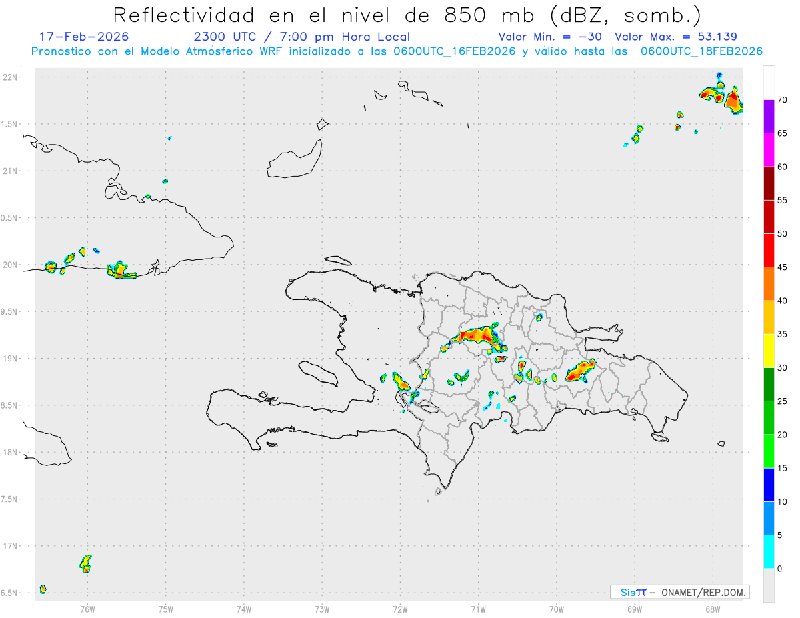Select the yellow 30–35 dBZ legend band
This screenshot has height=618, width=800.
click(769, 351)
